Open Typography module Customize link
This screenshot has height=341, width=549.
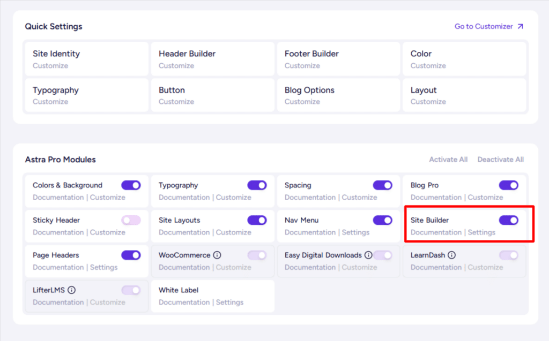tap(234, 197)
